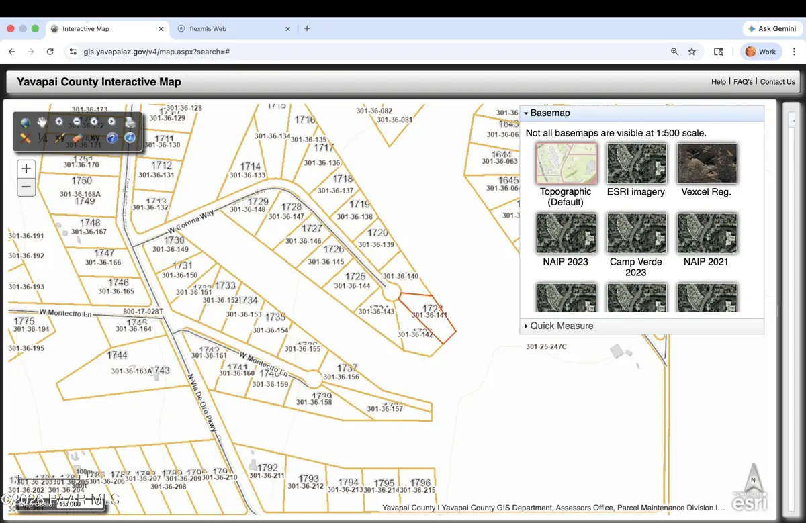Open the Contact Us link

click(x=777, y=82)
